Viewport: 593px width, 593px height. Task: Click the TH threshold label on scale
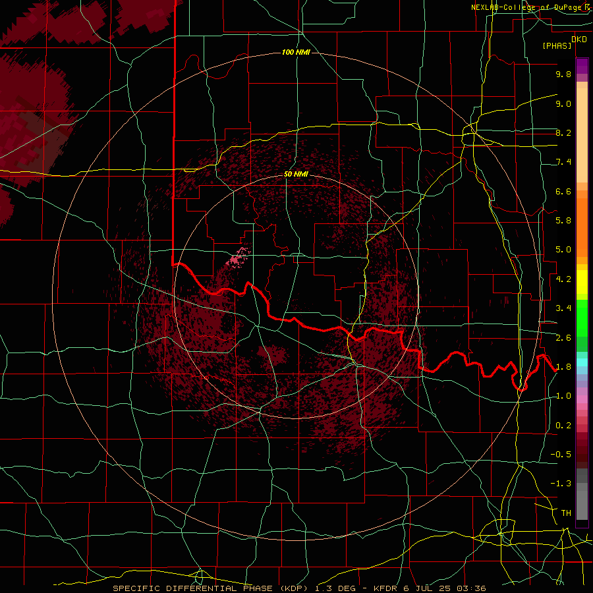[x=566, y=513]
